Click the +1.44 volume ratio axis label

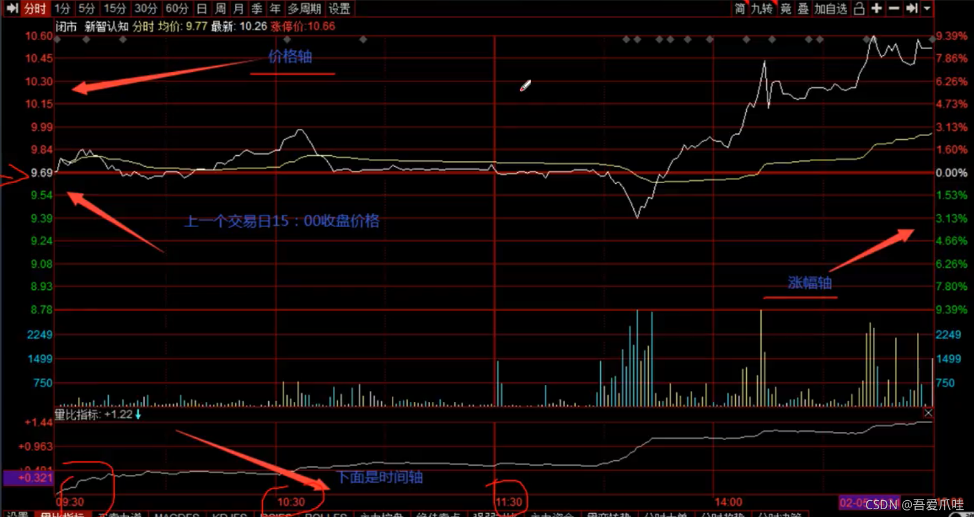pos(38,423)
